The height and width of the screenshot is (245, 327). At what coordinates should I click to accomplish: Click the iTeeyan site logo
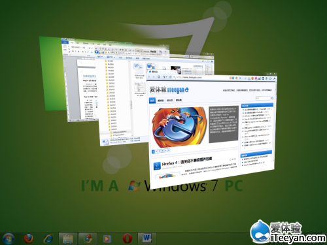click(x=169, y=90)
